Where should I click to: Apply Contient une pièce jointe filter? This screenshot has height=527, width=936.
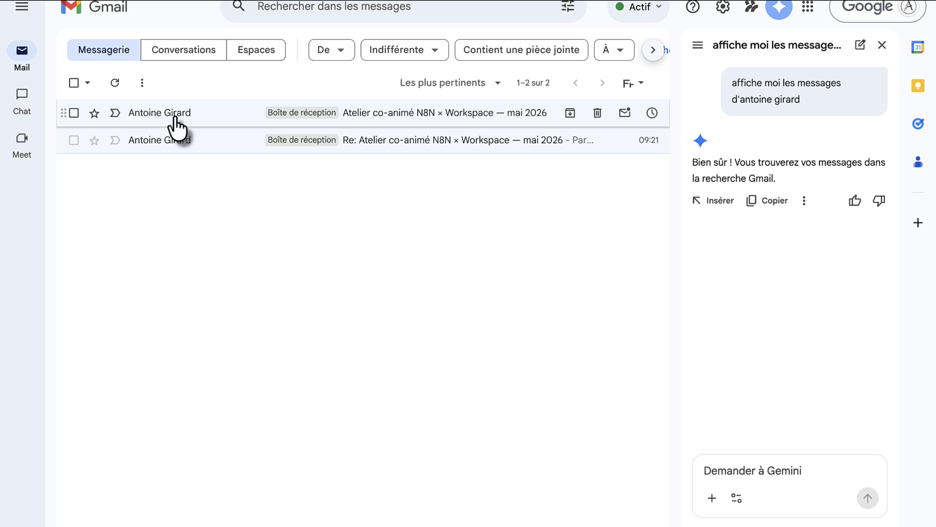[x=521, y=50]
